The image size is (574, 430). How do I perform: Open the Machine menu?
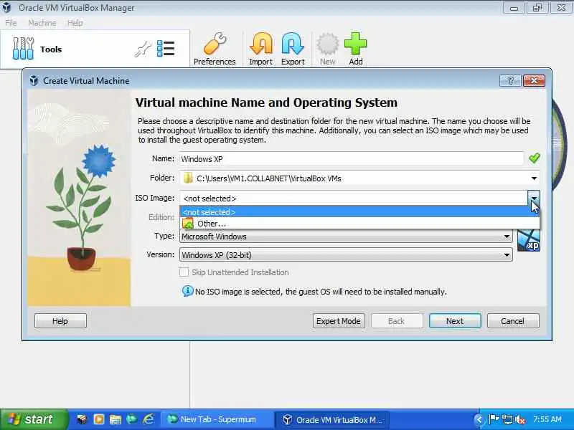(x=42, y=23)
